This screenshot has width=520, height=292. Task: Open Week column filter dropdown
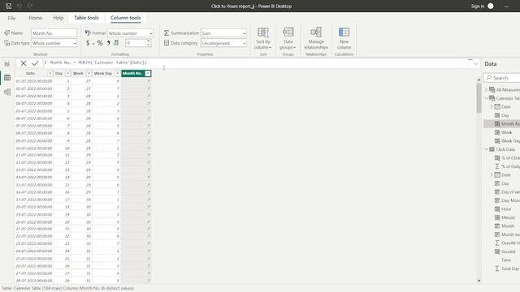89,74
